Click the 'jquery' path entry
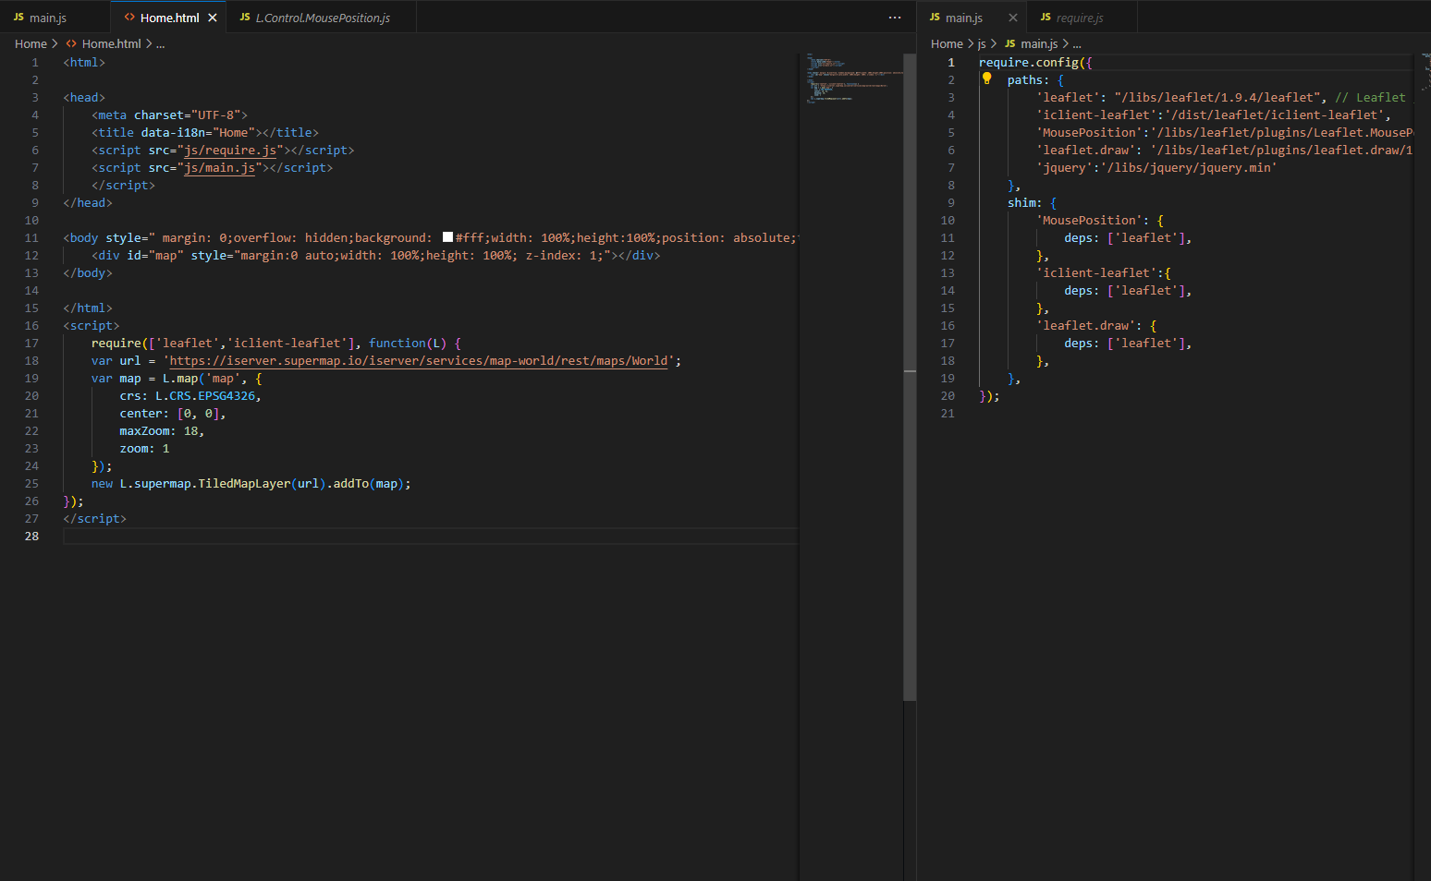 pos(1156,167)
